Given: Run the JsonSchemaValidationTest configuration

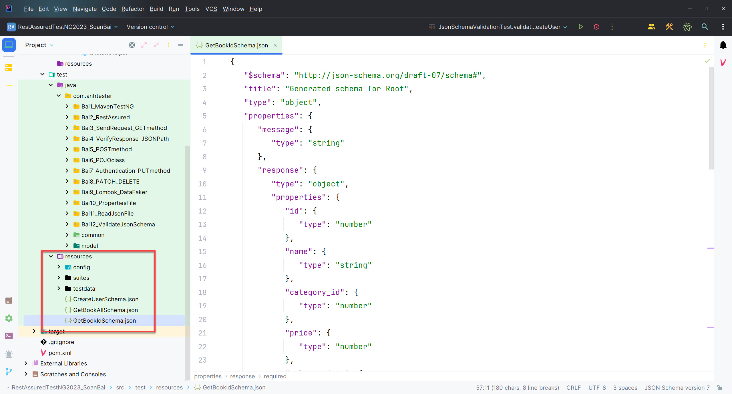Looking at the screenshot, I should tap(581, 27).
